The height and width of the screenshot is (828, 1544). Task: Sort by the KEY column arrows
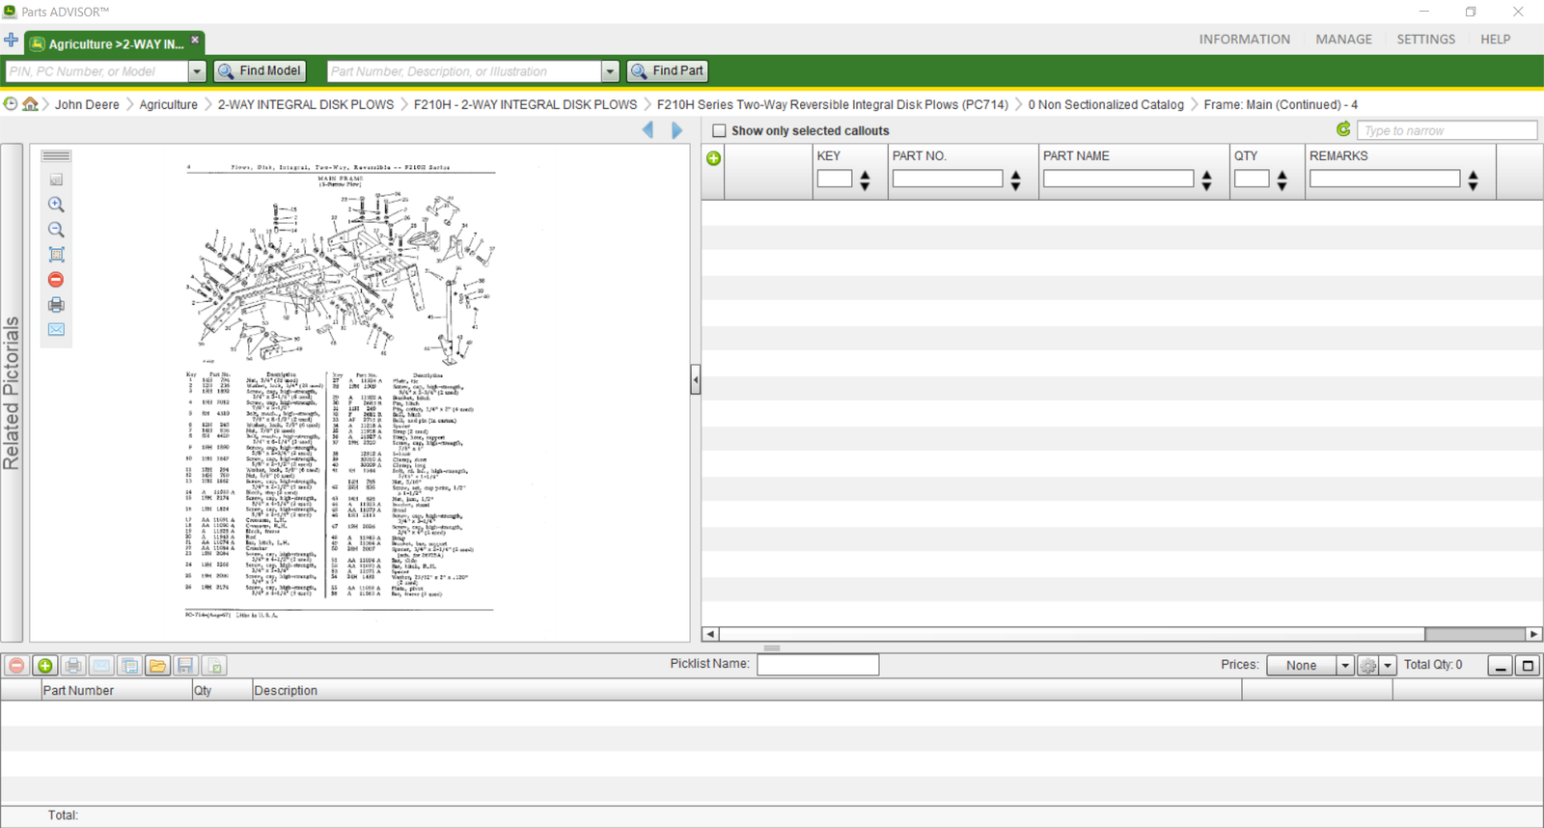point(865,179)
